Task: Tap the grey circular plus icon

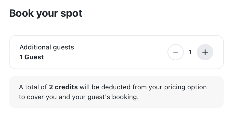Action: click(205, 52)
